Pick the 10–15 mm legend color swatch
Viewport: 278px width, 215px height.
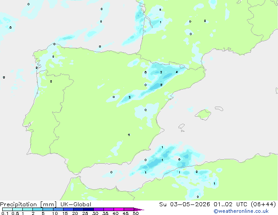click(58, 209)
